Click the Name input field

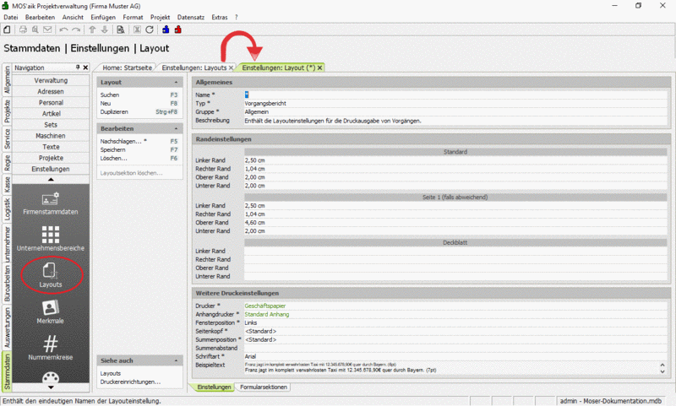pyautogui.click(x=455, y=95)
